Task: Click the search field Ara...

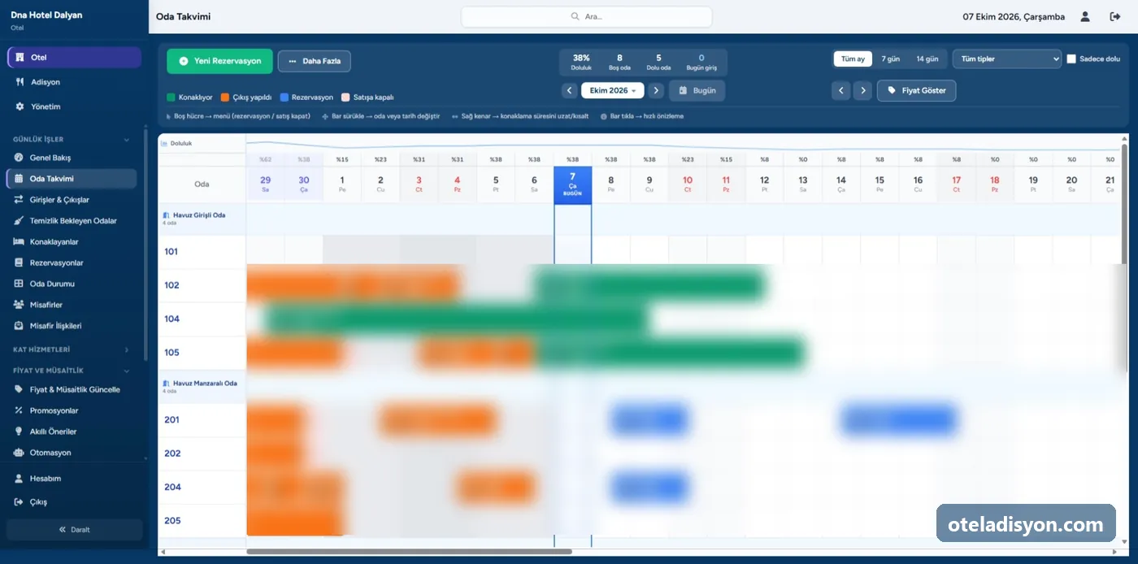Action: pos(587,16)
